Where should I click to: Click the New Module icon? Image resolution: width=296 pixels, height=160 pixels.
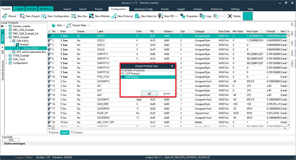pyautogui.click(x=91, y=16)
